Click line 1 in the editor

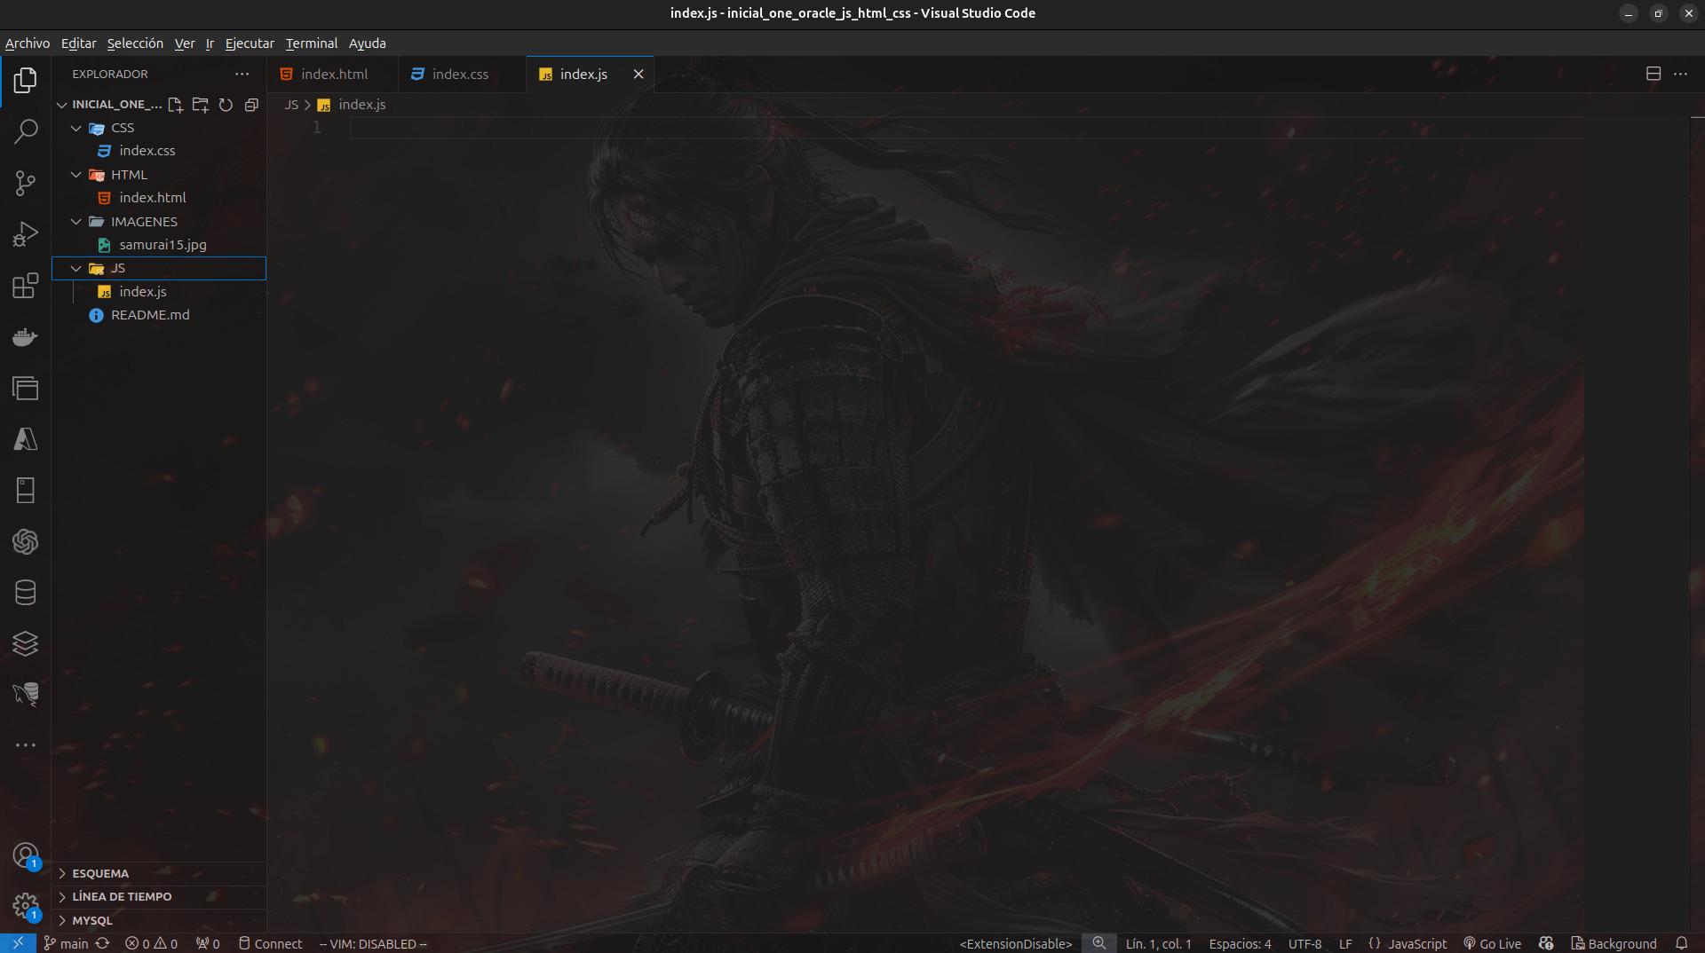(x=966, y=128)
